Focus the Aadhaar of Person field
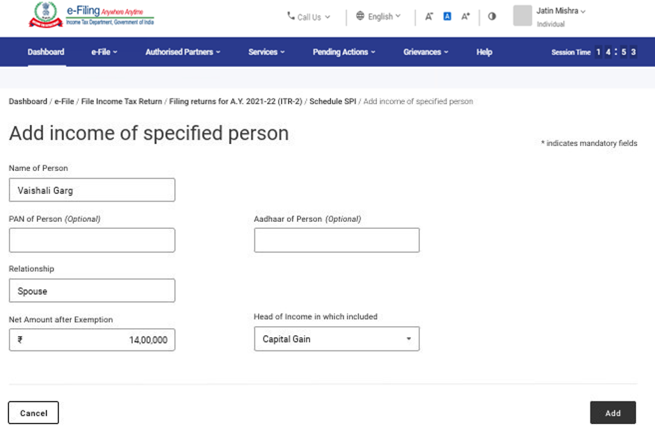This screenshot has width=655, height=436. [337, 241]
